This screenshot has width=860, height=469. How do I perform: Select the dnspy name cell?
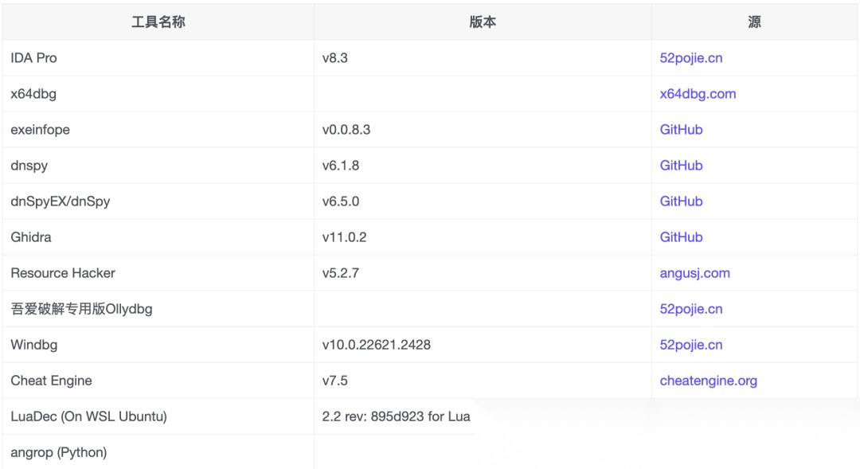coord(158,165)
